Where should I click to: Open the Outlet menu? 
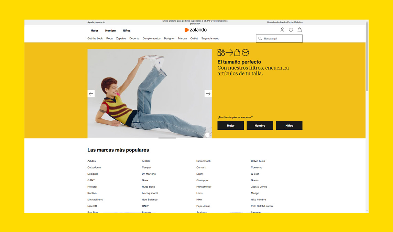click(x=194, y=38)
